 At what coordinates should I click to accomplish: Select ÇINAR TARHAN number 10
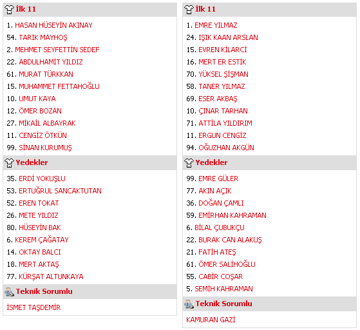[223, 111]
